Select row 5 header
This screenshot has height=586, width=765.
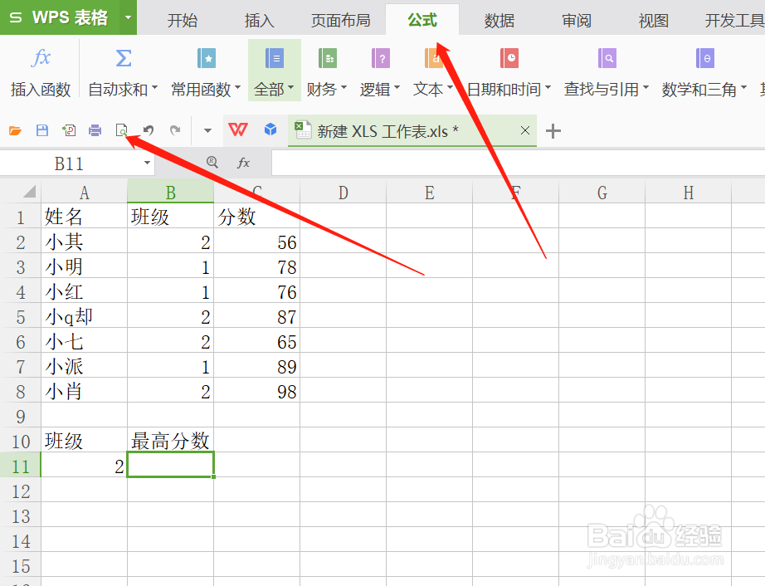coord(21,316)
